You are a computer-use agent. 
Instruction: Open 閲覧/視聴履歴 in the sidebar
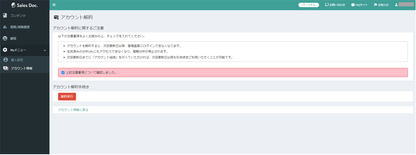pos(25,27)
